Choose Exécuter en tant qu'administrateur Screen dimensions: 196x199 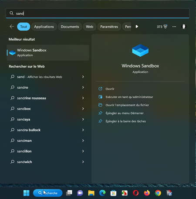[129, 97]
